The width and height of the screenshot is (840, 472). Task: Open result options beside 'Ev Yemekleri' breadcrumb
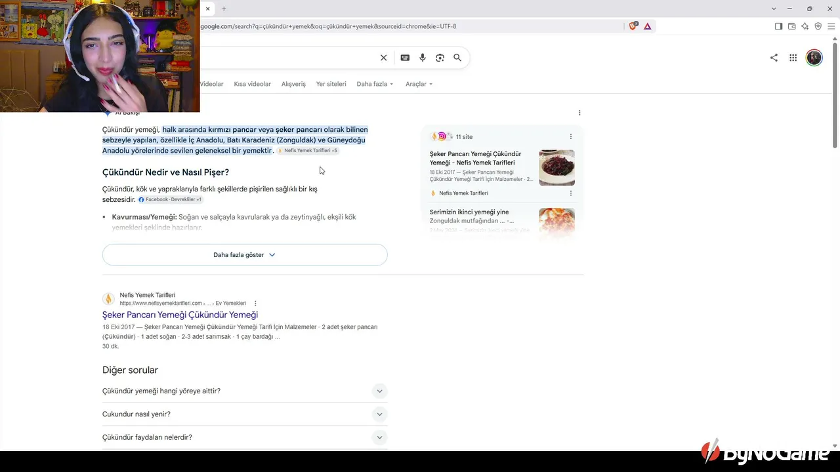255,304
